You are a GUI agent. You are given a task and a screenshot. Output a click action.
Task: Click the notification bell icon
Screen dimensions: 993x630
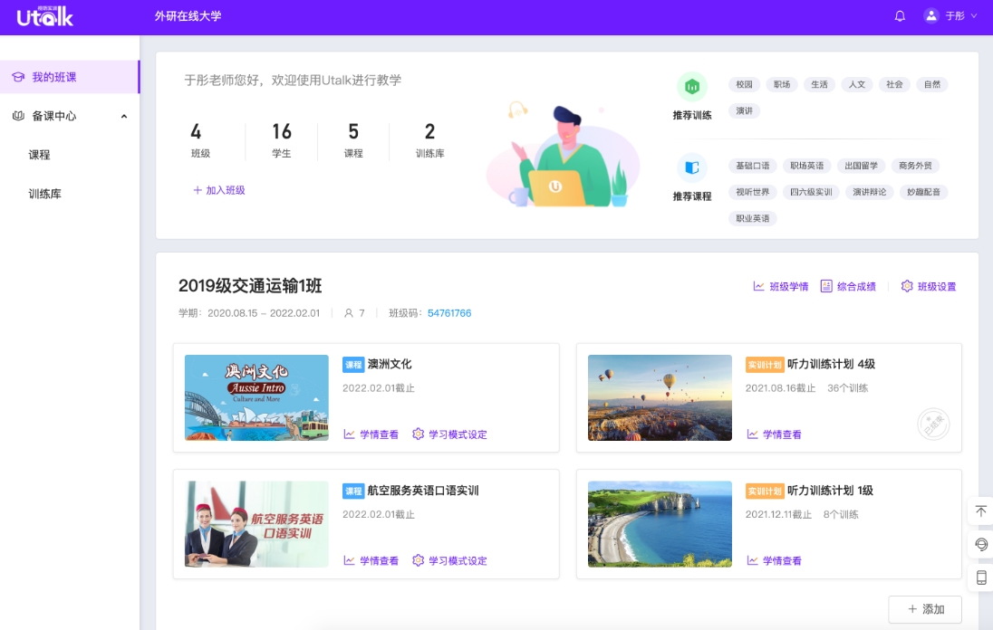[x=900, y=16]
